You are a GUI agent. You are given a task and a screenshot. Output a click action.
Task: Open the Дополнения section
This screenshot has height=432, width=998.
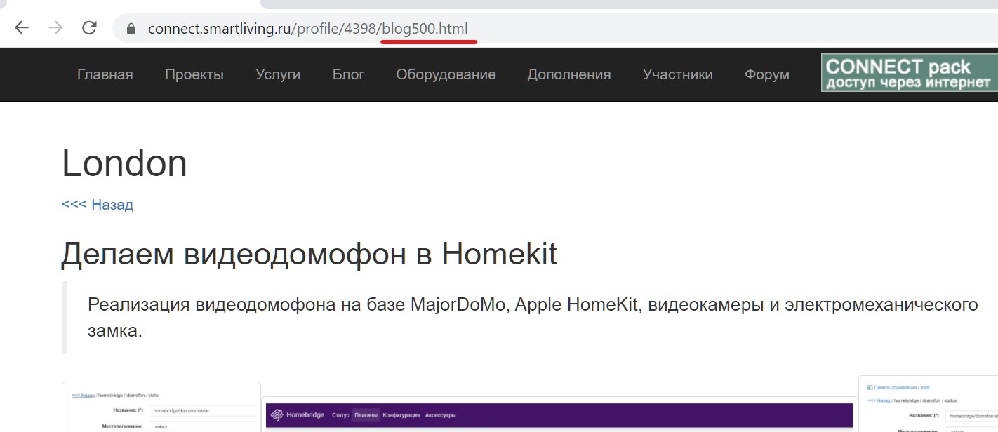pyautogui.click(x=569, y=74)
